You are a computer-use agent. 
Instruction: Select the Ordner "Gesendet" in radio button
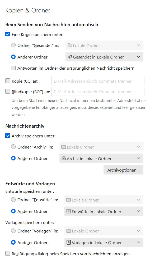(13, 45)
